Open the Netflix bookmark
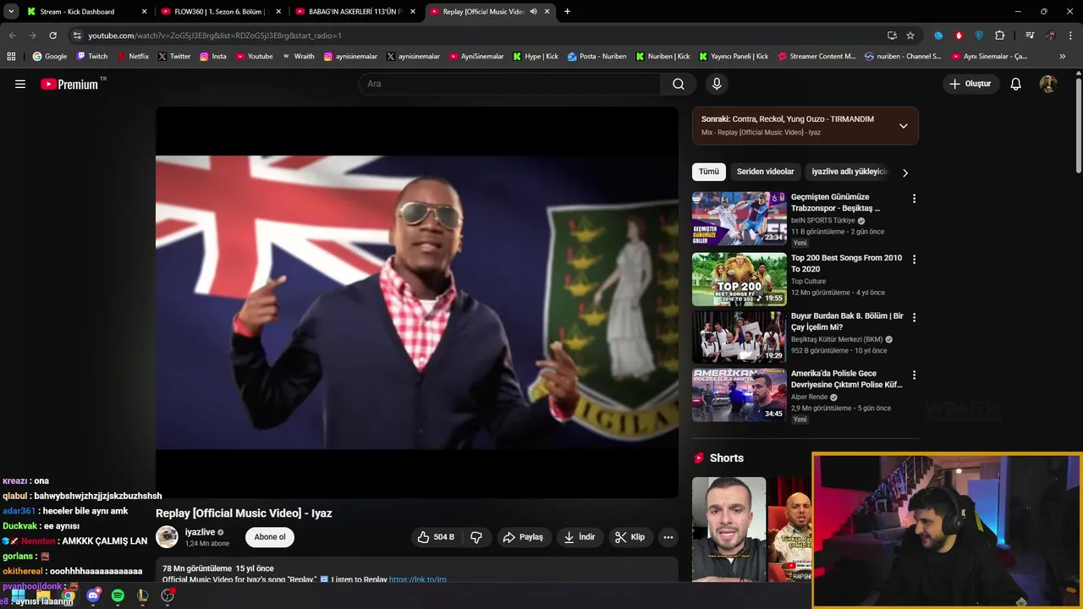1083x609 pixels. [133, 57]
